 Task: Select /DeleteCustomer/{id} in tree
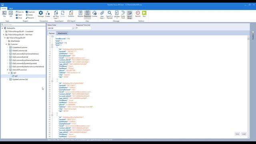click(x=20, y=51)
